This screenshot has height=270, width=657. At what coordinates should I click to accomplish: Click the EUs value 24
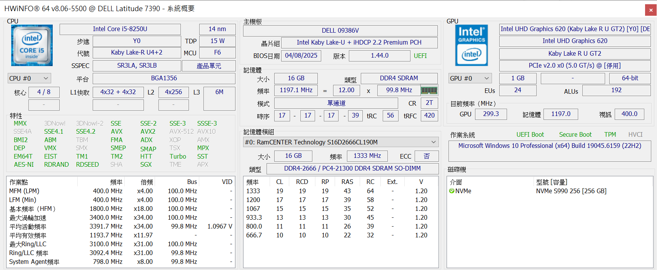pyautogui.click(x=518, y=90)
